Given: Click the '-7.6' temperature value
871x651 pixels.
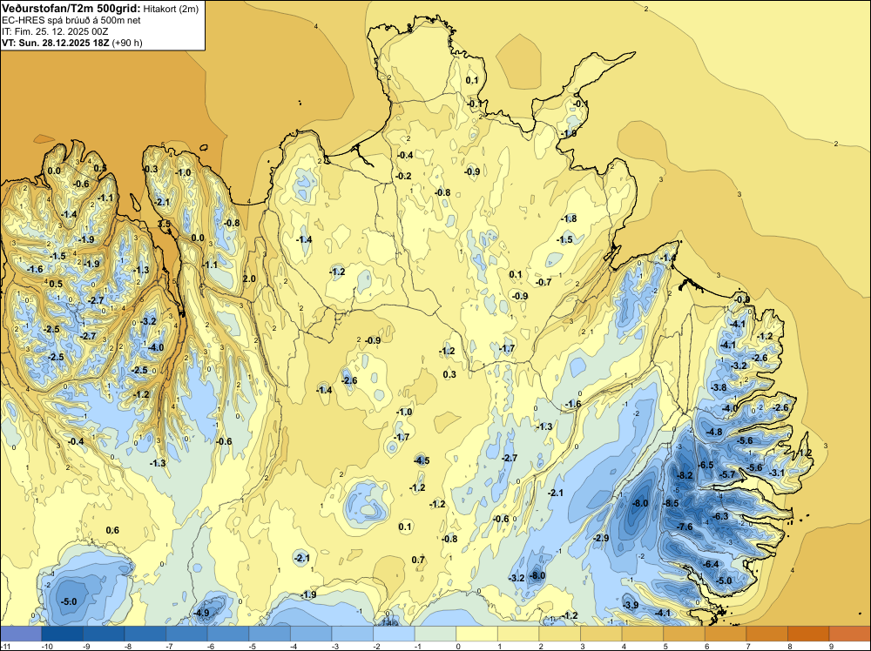Looking at the screenshot, I should (x=685, y=527).
